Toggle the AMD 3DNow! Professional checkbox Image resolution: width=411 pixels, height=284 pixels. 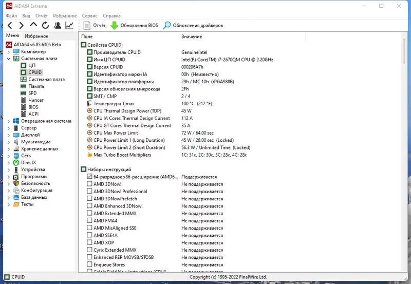(x=89, y=191)
